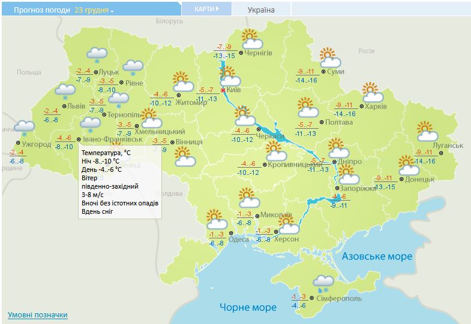Open the Умовні позначки legend link

37,315
